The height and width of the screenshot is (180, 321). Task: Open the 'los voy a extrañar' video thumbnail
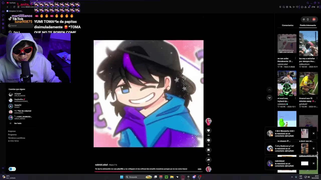308,43
